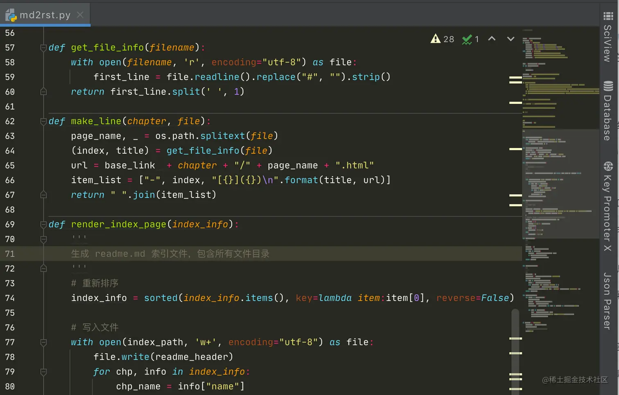Click line number 71 in gutter

10,254
